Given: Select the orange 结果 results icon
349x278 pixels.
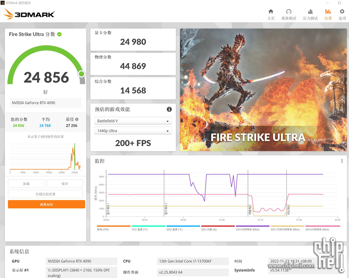Looking at the screenshot, I should [328, 14].
